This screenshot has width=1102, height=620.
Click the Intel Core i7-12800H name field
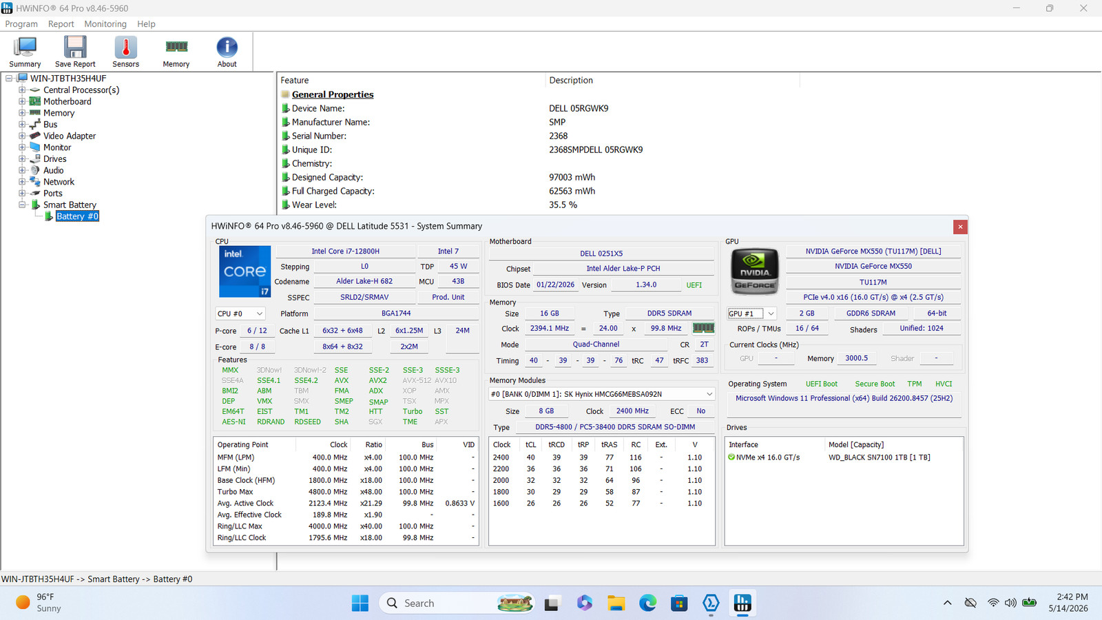coord(345,251)
